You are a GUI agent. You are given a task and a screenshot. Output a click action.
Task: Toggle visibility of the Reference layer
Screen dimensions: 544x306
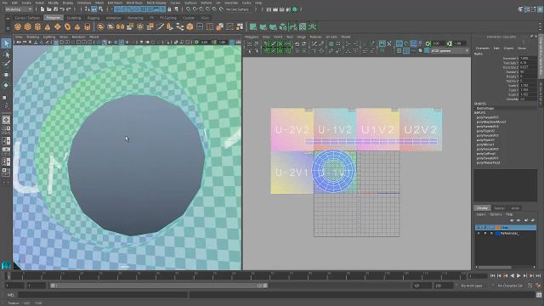[479, 234]
